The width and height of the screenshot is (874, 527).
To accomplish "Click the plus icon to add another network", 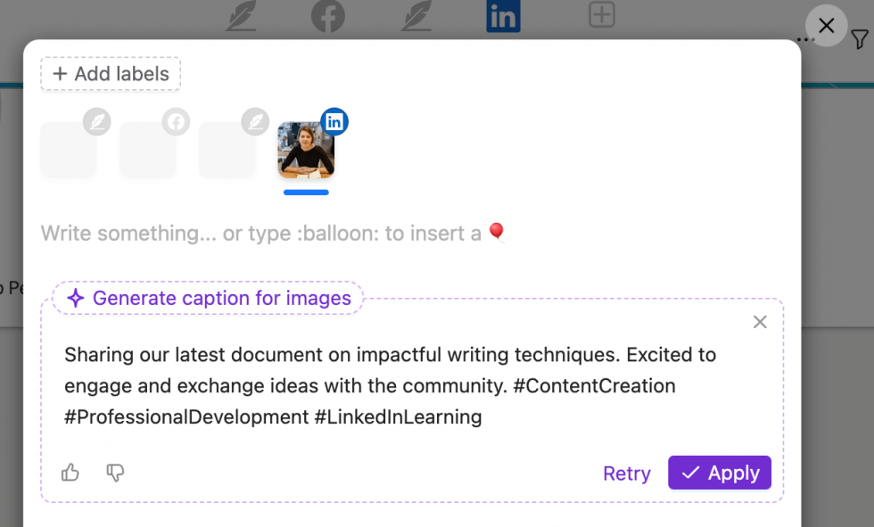I will [601, 15].
